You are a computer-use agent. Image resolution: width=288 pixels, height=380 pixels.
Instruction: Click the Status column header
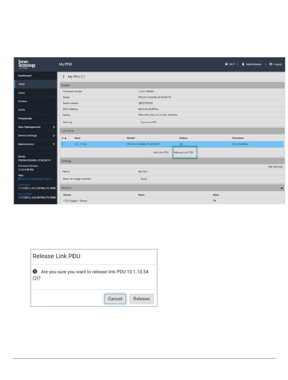pyautogui.click(x=183, y=138)
